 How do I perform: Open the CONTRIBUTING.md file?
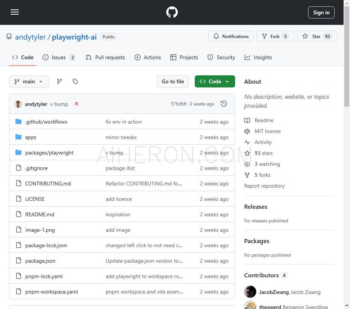(x=48, y=184)
